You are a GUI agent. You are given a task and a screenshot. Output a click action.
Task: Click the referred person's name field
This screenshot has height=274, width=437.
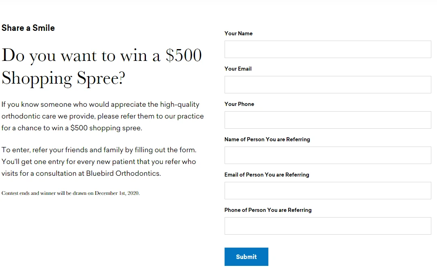(x=328, y=155)
